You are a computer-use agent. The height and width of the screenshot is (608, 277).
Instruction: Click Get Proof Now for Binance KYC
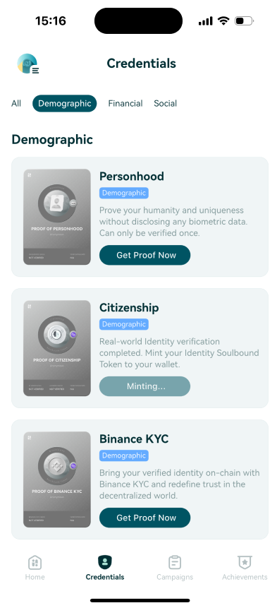click(144, 518)
